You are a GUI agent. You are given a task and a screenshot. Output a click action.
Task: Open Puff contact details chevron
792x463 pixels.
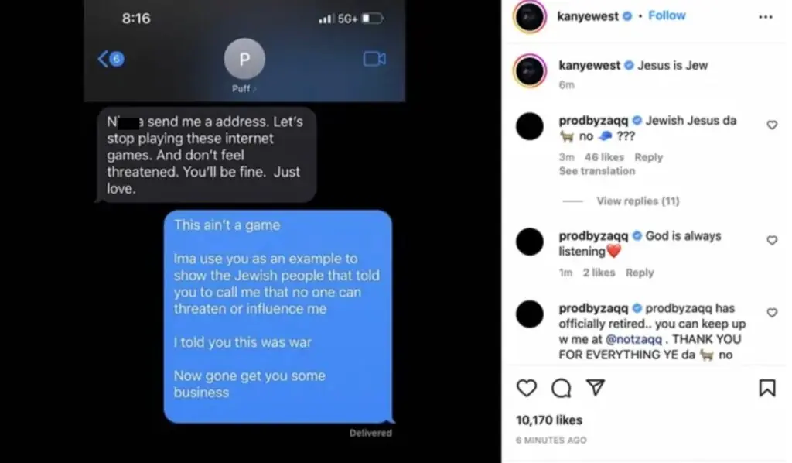click(254, 89)
